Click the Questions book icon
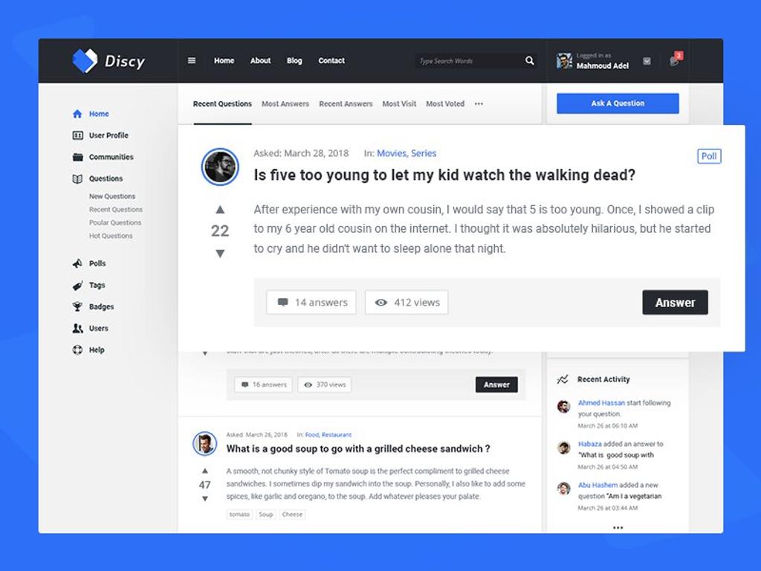The height and width of the screenshot is (571, 761). pyautogui.click(x=77, y=178)
